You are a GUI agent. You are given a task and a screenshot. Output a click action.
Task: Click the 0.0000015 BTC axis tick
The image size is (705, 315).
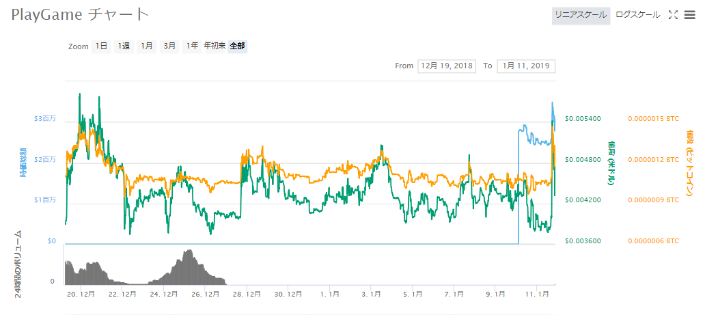(x=653, y=119)
